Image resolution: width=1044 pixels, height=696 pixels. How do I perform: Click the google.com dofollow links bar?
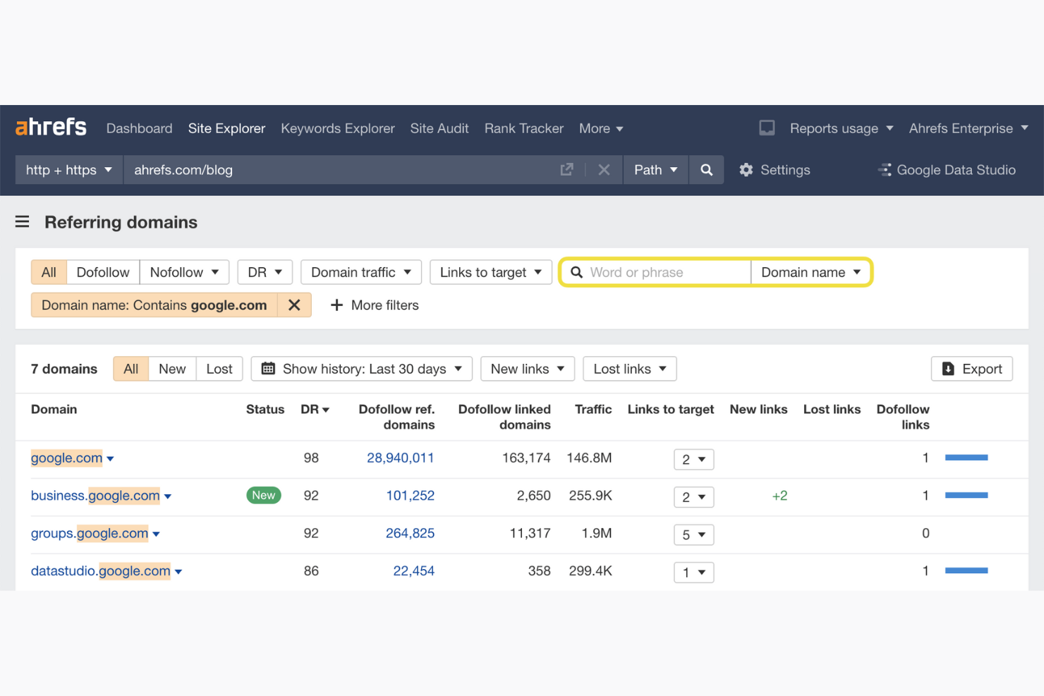point(966,458)
